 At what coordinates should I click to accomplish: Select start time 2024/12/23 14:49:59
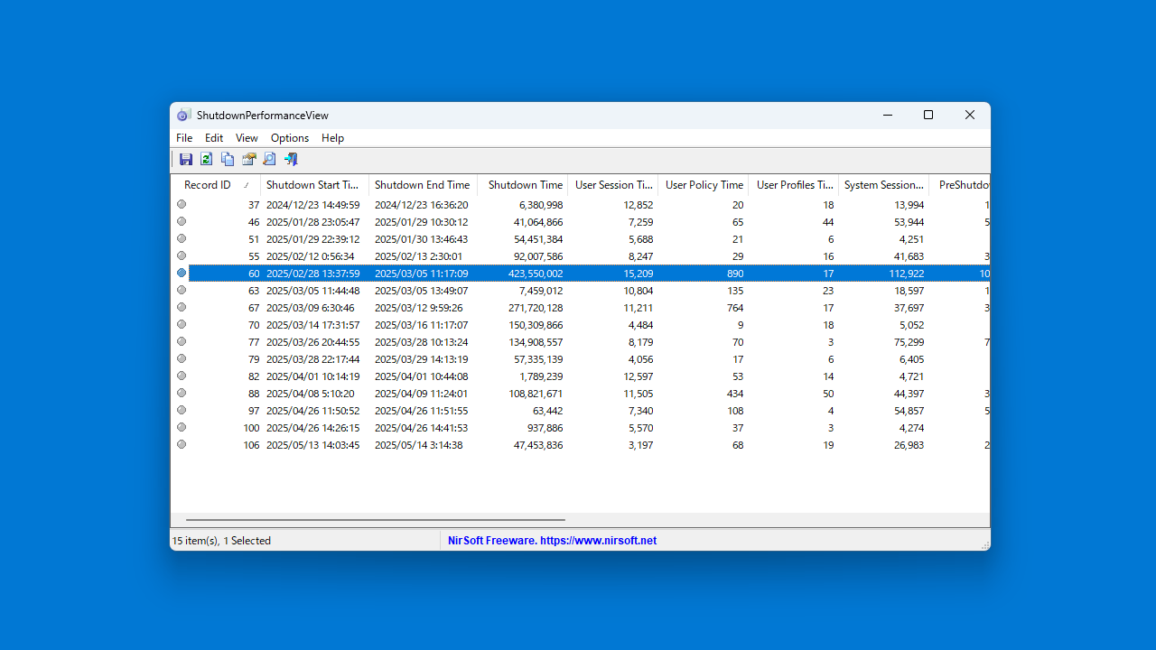[x=312, y=205]
